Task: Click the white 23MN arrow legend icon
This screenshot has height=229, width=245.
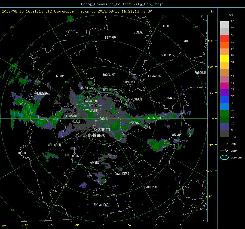Action: [x=224, y=151]
